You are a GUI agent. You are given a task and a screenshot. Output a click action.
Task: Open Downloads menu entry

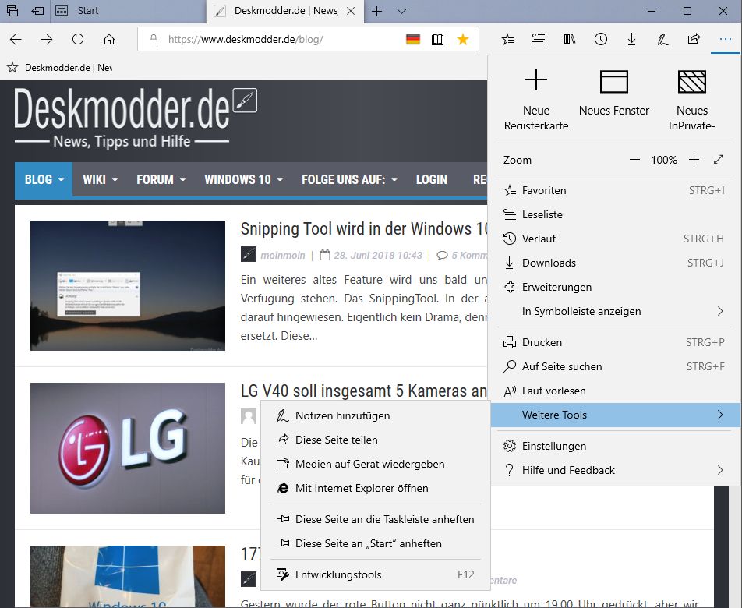click(x=613, y=263)
